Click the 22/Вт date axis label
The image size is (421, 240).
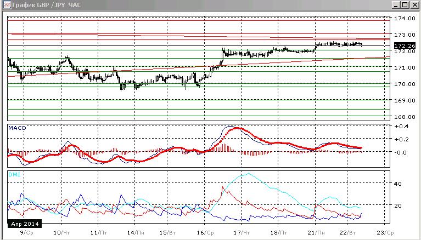(x=347, y=233)
